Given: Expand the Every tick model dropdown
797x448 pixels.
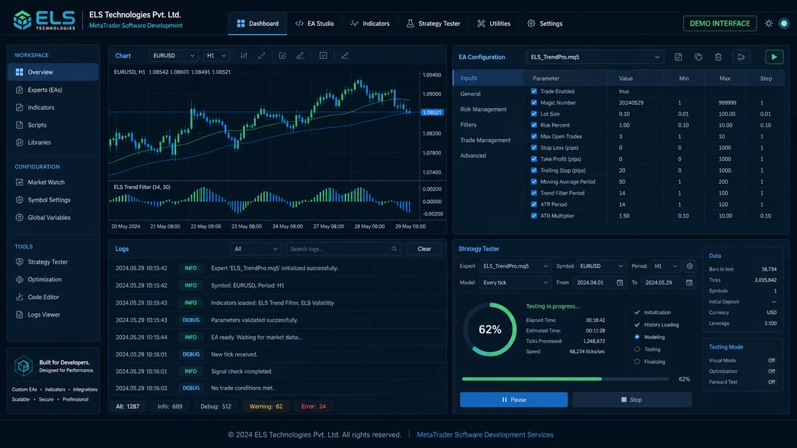Looking at the screenshot, I should point(515,283).
